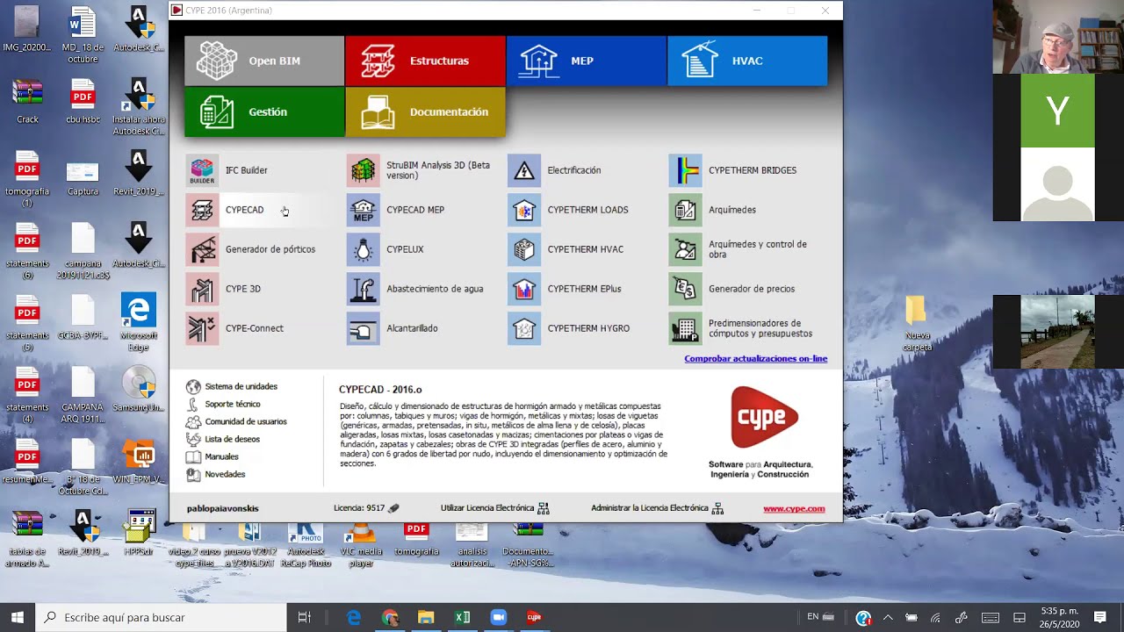
Task: Launch CYPELUX lightbulb icon
Action: [x=363, y=249]
